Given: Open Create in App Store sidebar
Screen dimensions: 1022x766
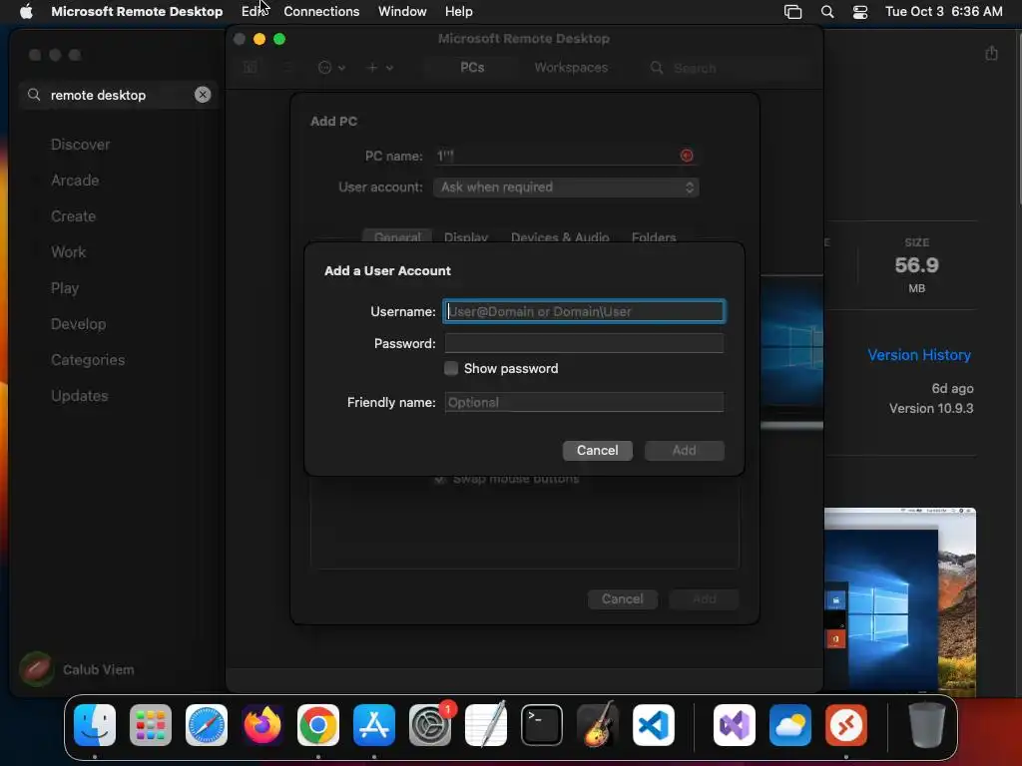Looking at the screenshot, I should point(73,216).
